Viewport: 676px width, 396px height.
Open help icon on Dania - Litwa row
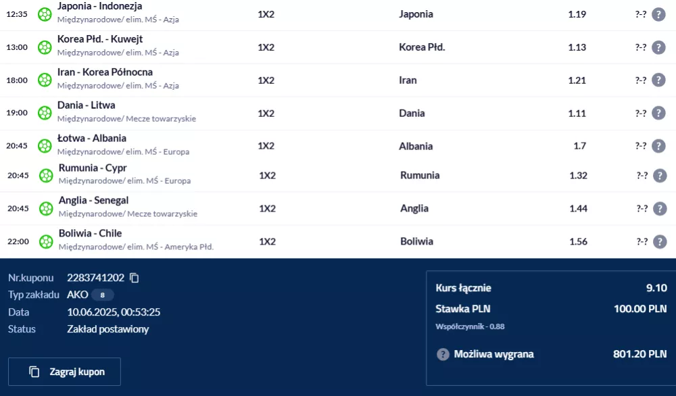pyautogui.click(x=658, y=114)
